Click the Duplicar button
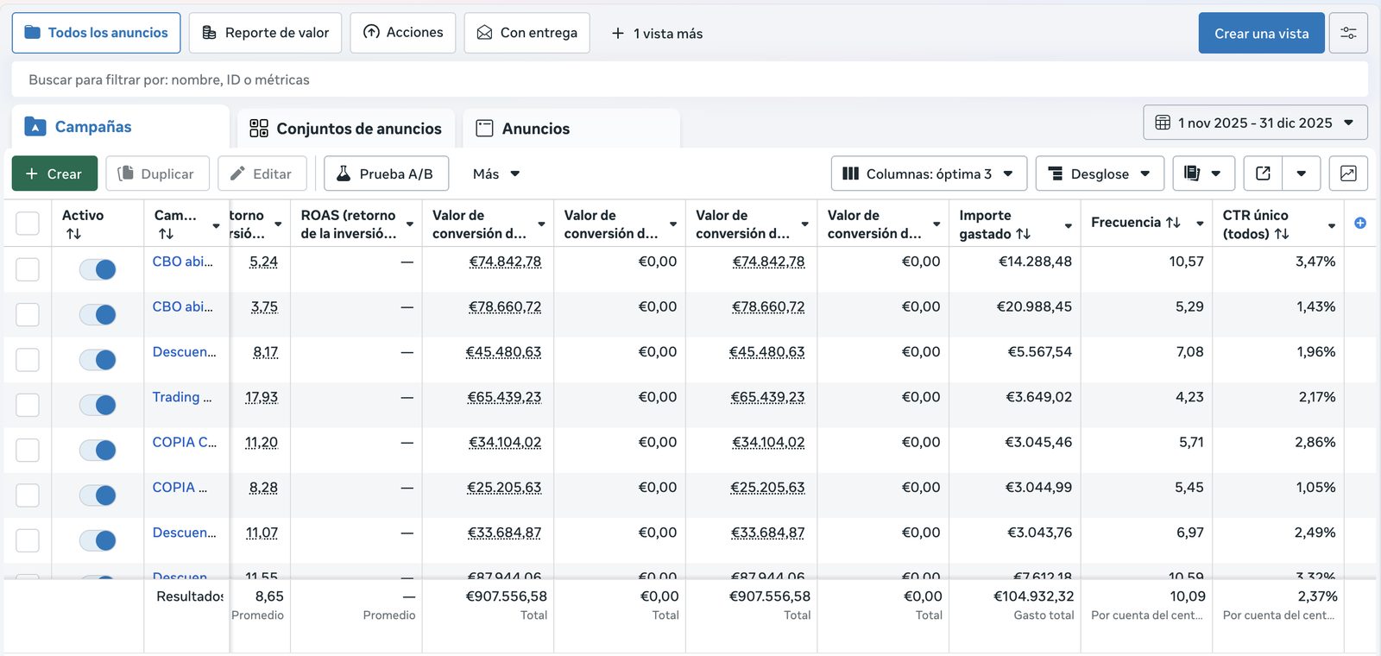 (157, 173)
